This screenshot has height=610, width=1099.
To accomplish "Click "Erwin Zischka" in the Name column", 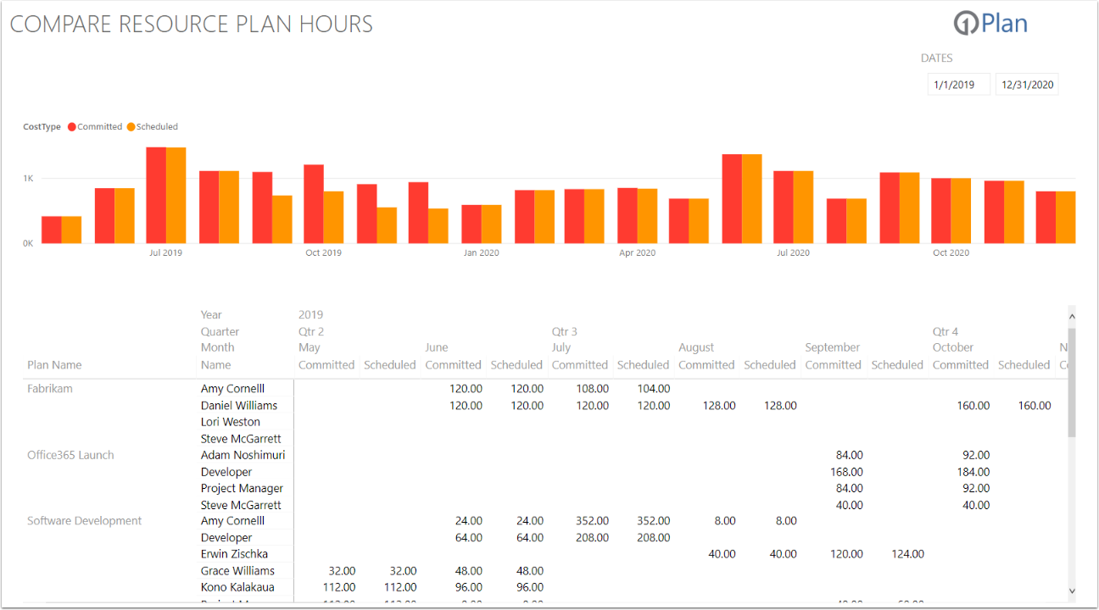I will coord(235,554).
